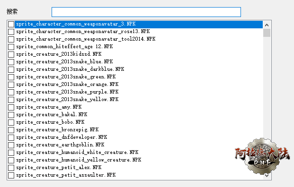The height and width of the screenshot is (187, 294).
Task: Check the sprite_creature_amy.NPK checkbox
Action: (x=11, y=107)
